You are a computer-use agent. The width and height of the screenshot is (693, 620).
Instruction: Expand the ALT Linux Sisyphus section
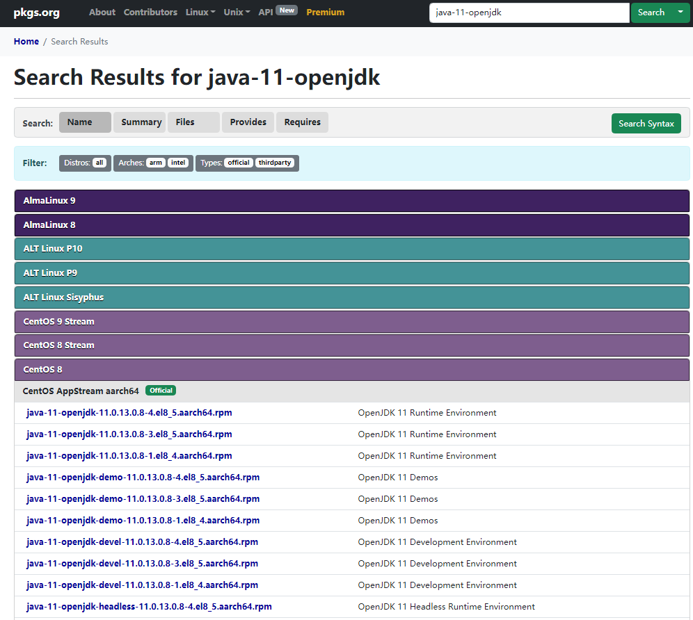pyautogui.click(x=352, y=297)
